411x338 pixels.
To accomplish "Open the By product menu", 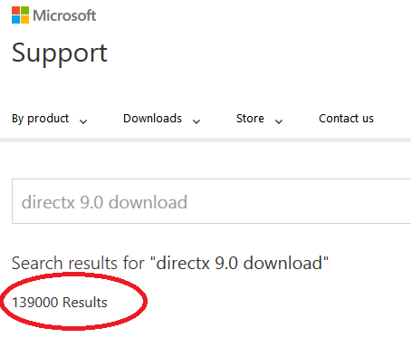I will pyautogui.click(x=41, y=119).
